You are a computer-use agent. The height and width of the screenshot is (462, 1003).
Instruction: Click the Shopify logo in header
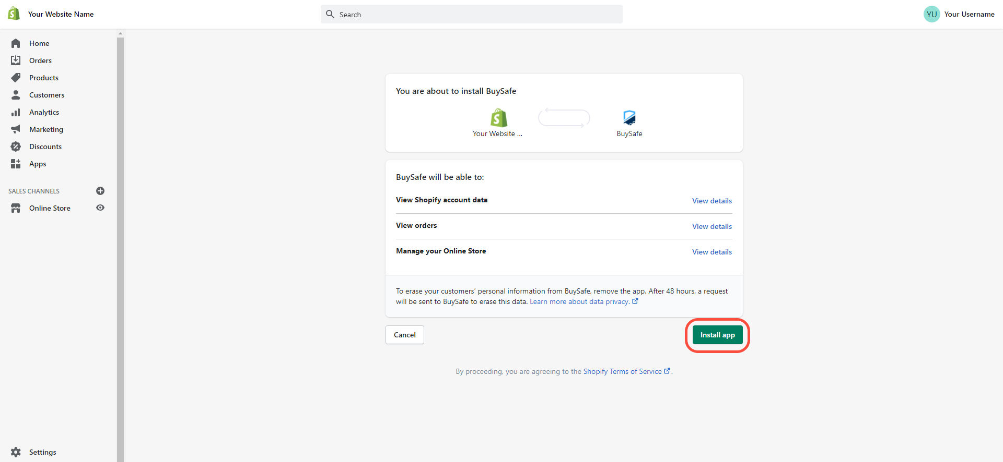(x=14, y=14)
